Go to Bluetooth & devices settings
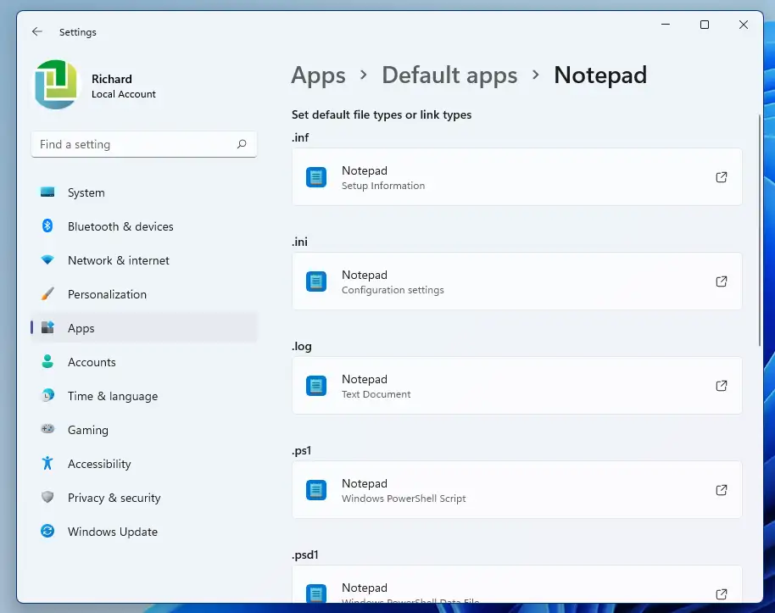 (120, 226)
